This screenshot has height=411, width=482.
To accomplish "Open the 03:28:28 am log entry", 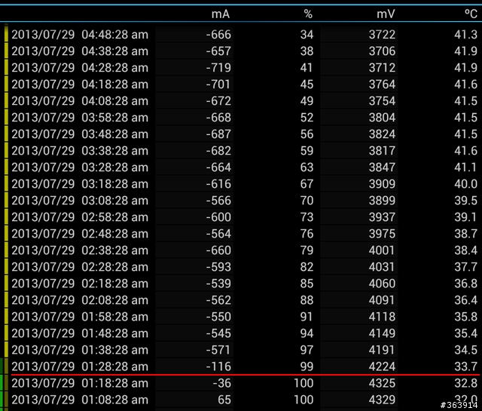I will point(241,167).
